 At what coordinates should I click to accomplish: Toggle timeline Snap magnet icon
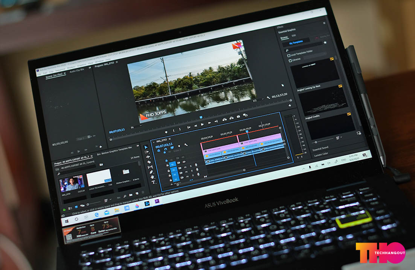(x=165, y=150)
